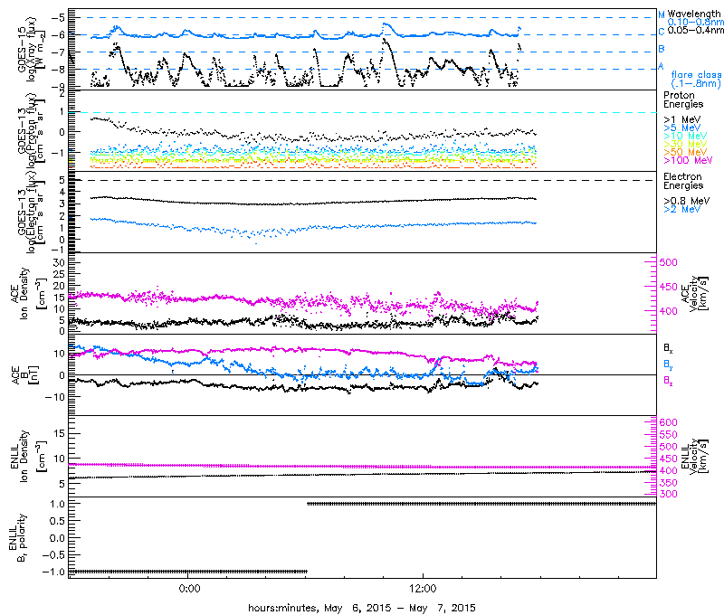724x615 pixels.
Task: Click the '600' ENLIL velocity tick label
Action: coord(668,422)
